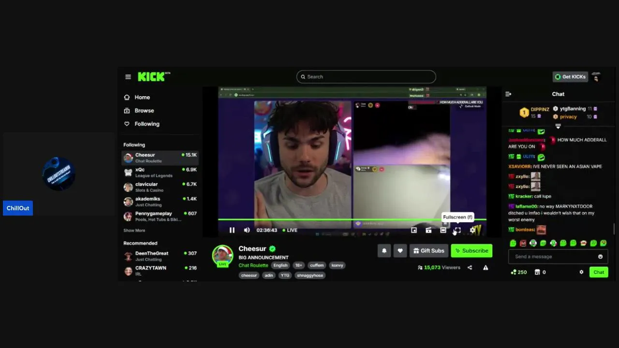This screenshot has width=619, height=348.
Task: Click the user avatar in top bar
Action: (596, 77)
